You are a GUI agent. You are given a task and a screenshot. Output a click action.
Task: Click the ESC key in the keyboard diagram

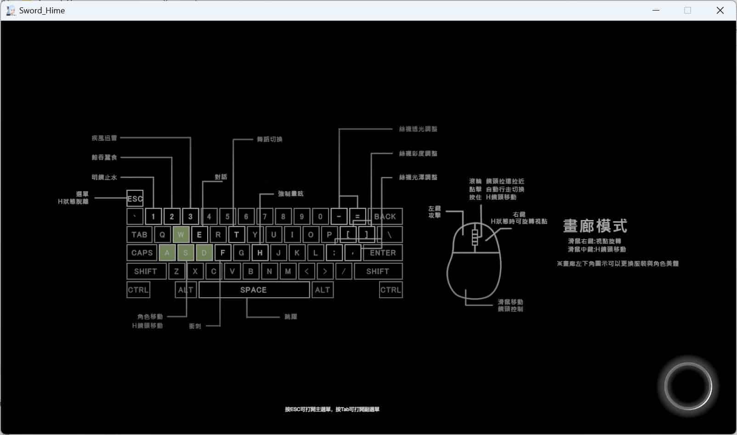tap(135, 198)
